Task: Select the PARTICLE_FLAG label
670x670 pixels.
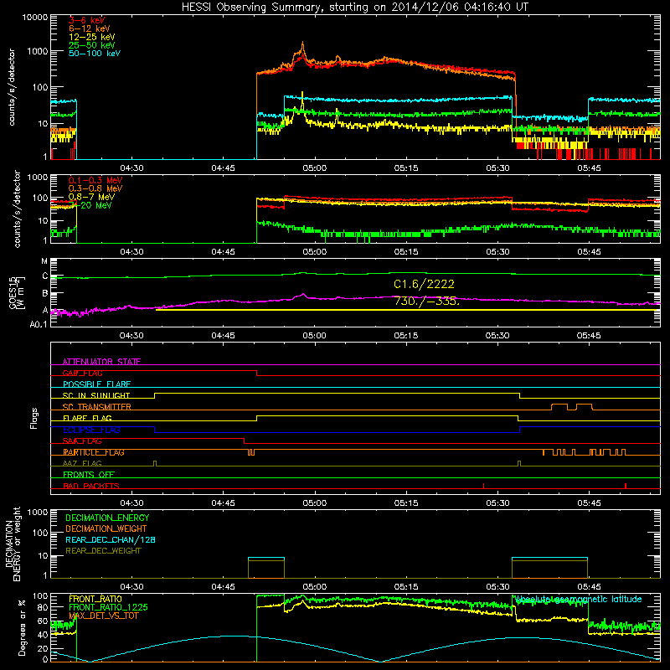Action: pos(94,452)
